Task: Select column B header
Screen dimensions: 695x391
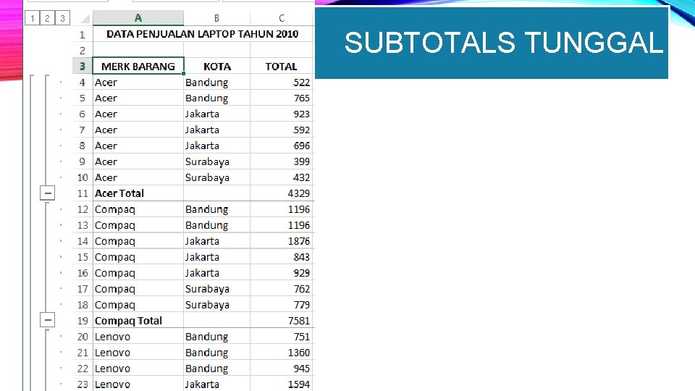Action: 216,18
